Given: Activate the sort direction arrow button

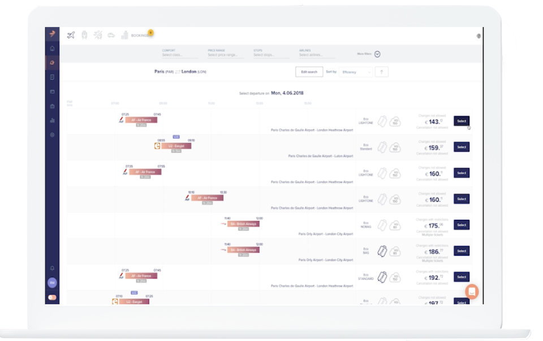Looking at the screenshot, I should coord(381,72).
